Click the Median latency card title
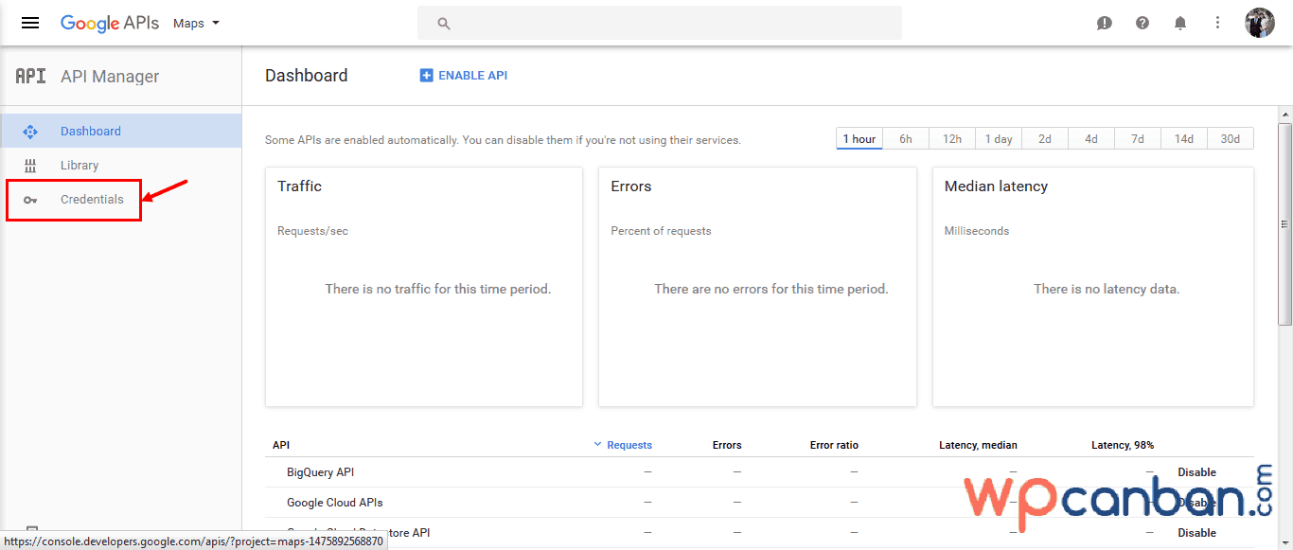The height and width of the screenshot is (550, 1293). pos(996,186)
